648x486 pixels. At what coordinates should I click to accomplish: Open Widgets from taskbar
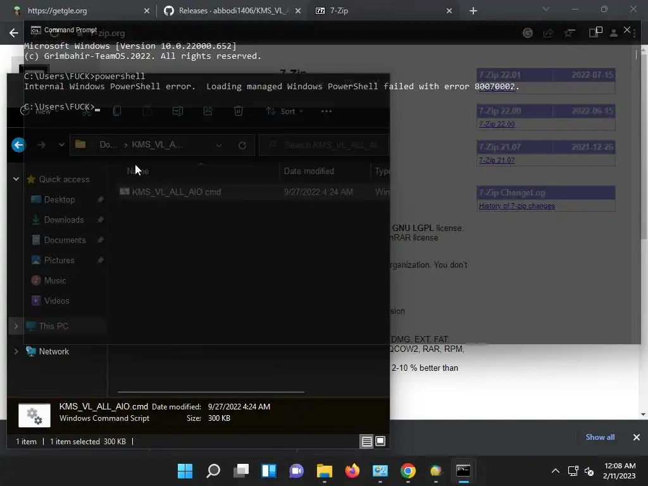click(268, 471)
